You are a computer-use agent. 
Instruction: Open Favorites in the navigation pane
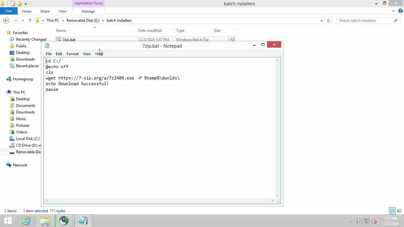tap(20, 33)
